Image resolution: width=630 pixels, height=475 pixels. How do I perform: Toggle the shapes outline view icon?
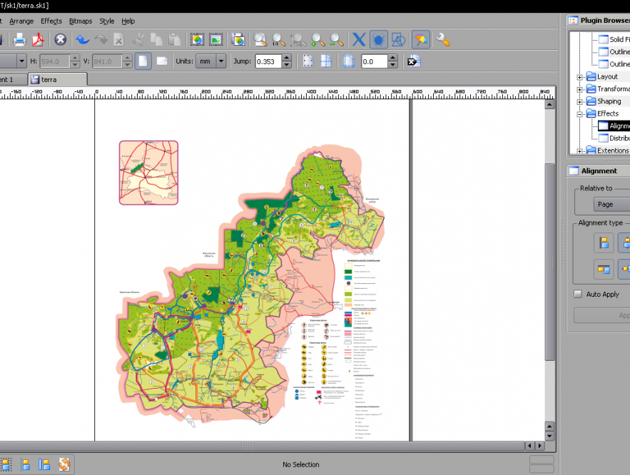click(398, 40)
